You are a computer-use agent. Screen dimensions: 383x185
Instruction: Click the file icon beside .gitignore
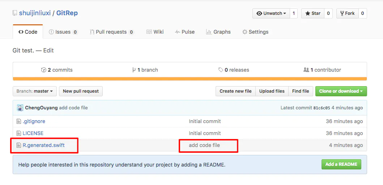18,121
